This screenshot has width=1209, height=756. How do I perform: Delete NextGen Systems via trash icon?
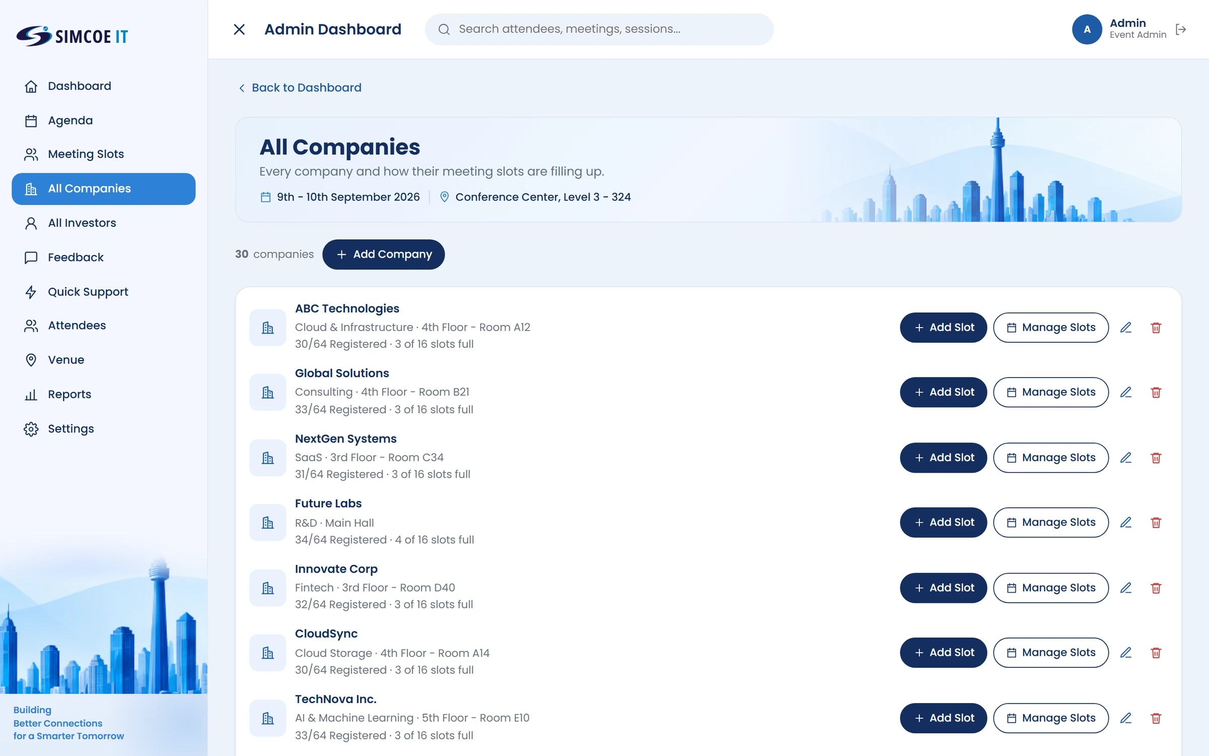[1156, 458]
